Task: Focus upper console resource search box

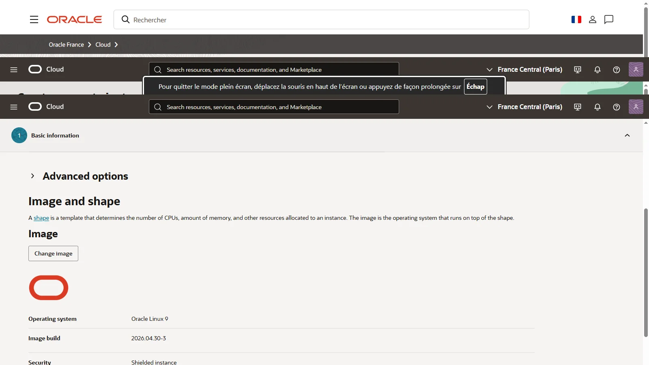Action: [x=274, y=69]
